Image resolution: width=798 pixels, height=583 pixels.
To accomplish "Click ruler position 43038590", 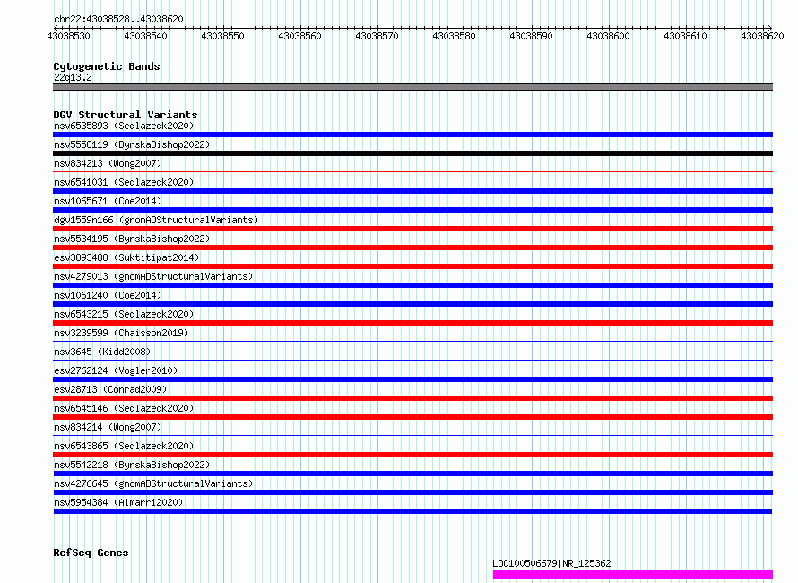I will [x=531, y=36].
